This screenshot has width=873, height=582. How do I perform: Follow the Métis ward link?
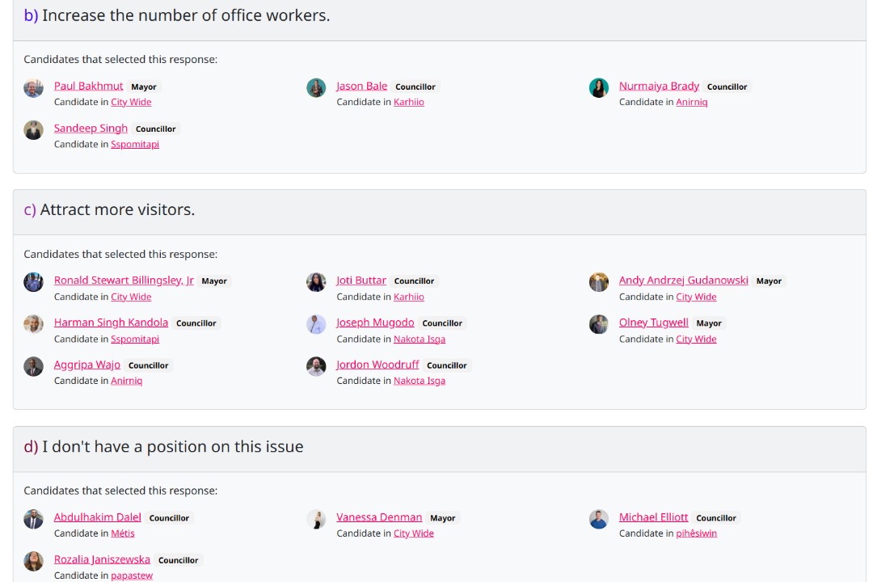click(x=123, y=533)
